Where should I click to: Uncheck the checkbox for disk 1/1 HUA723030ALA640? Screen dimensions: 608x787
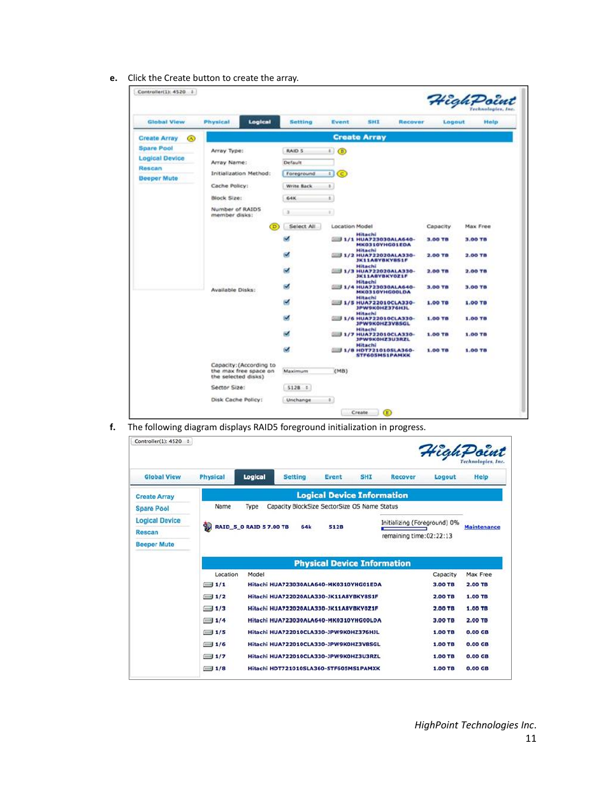(x=287, y=239)
